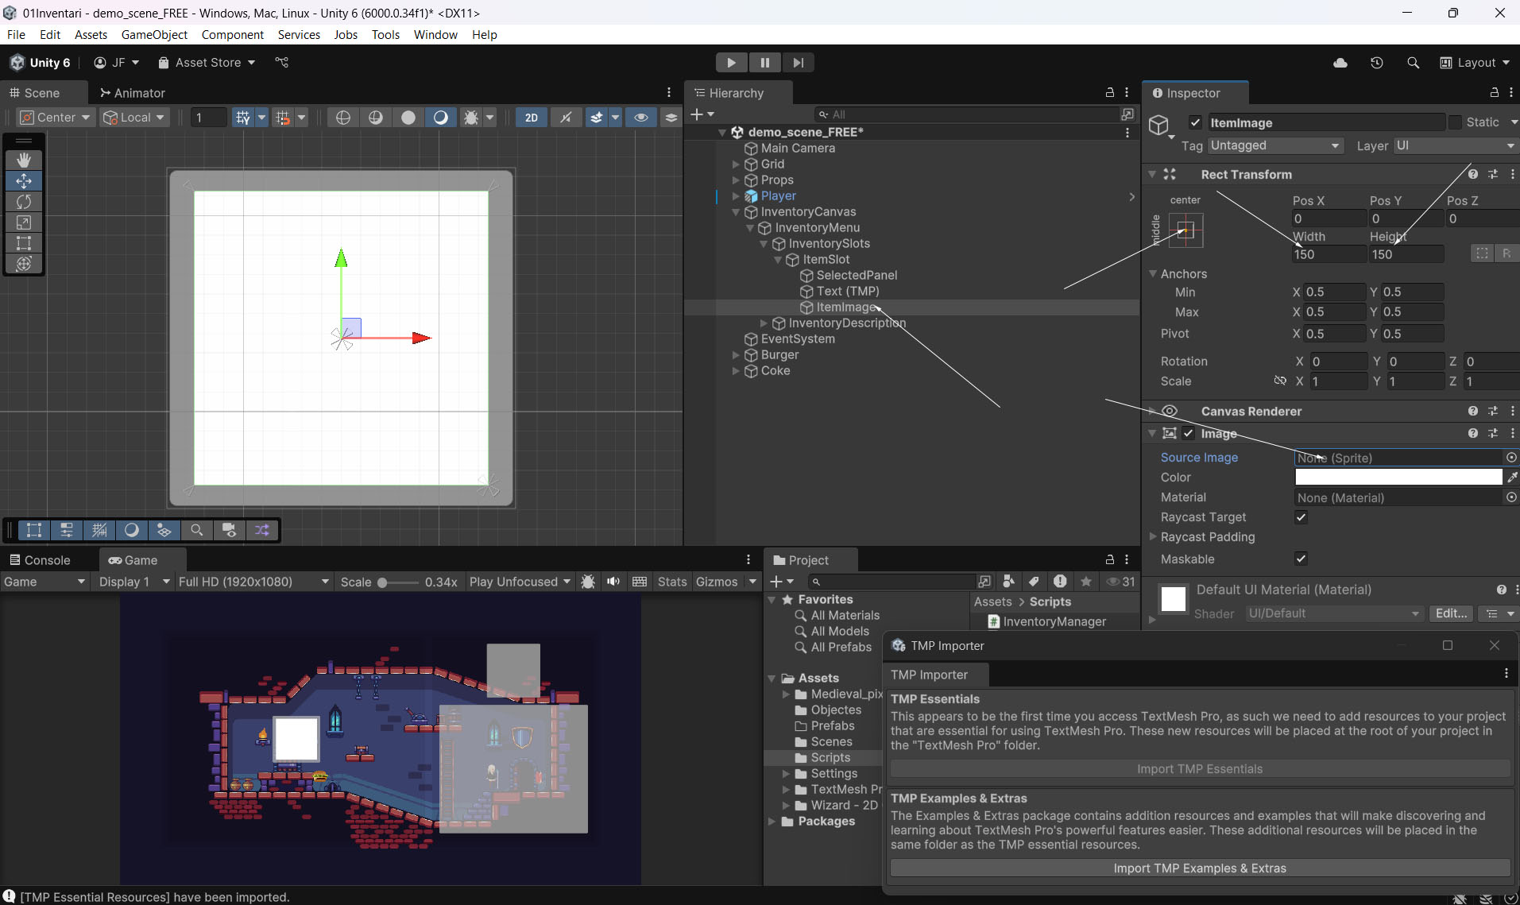1520x905 pixels.
Task: Toggle Mute Audio in Game view
Action: [x=613, y=582]
